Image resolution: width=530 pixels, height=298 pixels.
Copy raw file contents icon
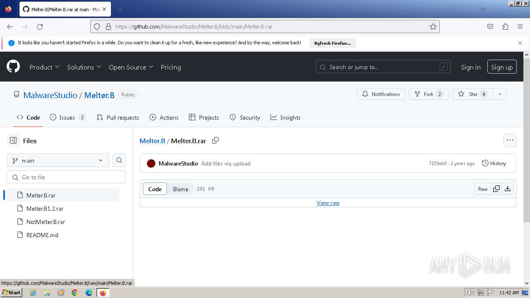tap(496, 189)
